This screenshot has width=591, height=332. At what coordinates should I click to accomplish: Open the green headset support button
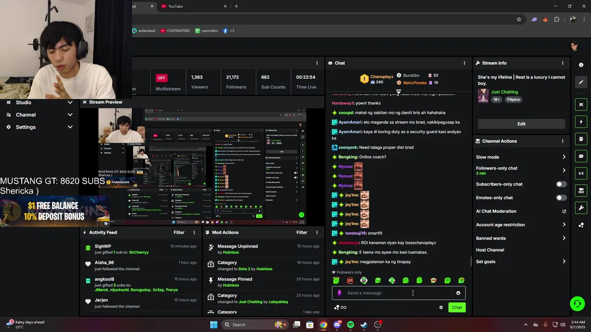click(x=577, y=303)
